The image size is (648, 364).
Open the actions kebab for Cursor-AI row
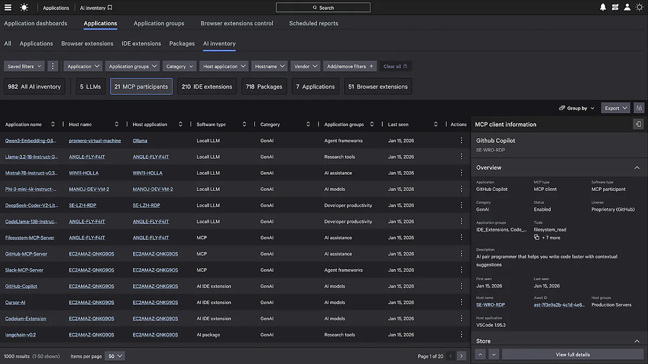(461, 302)
